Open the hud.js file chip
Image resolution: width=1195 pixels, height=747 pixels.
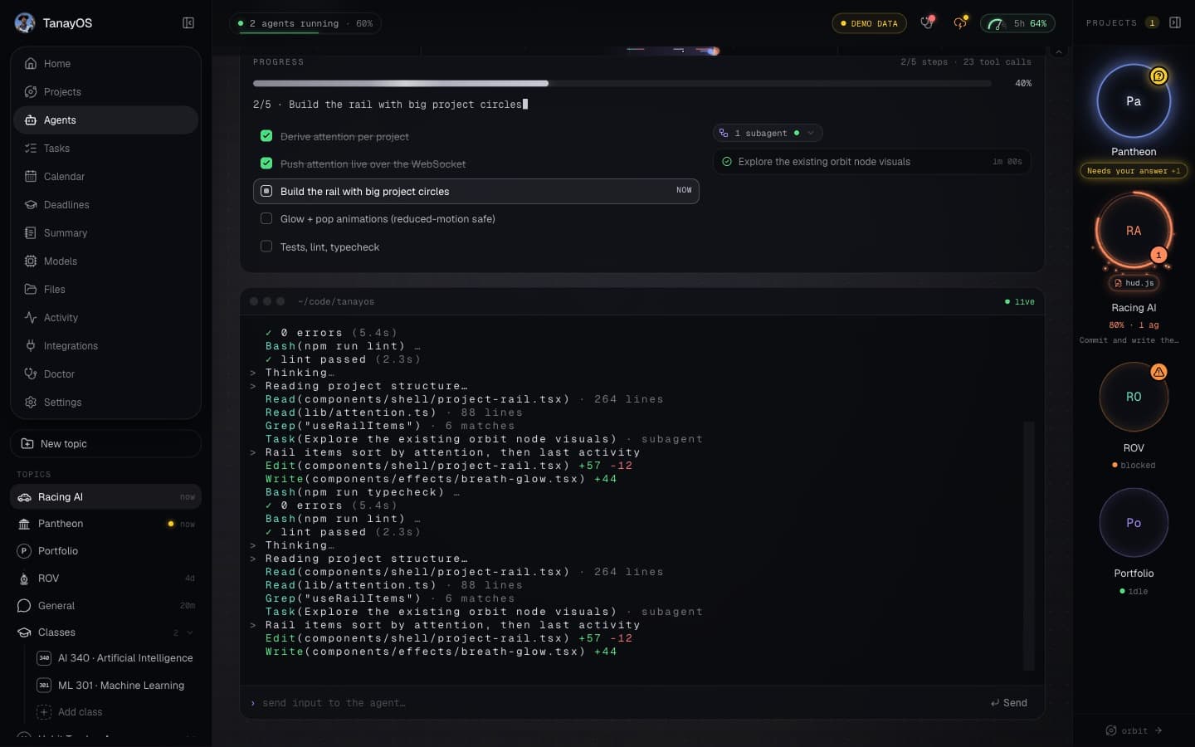click(1134, 283)
